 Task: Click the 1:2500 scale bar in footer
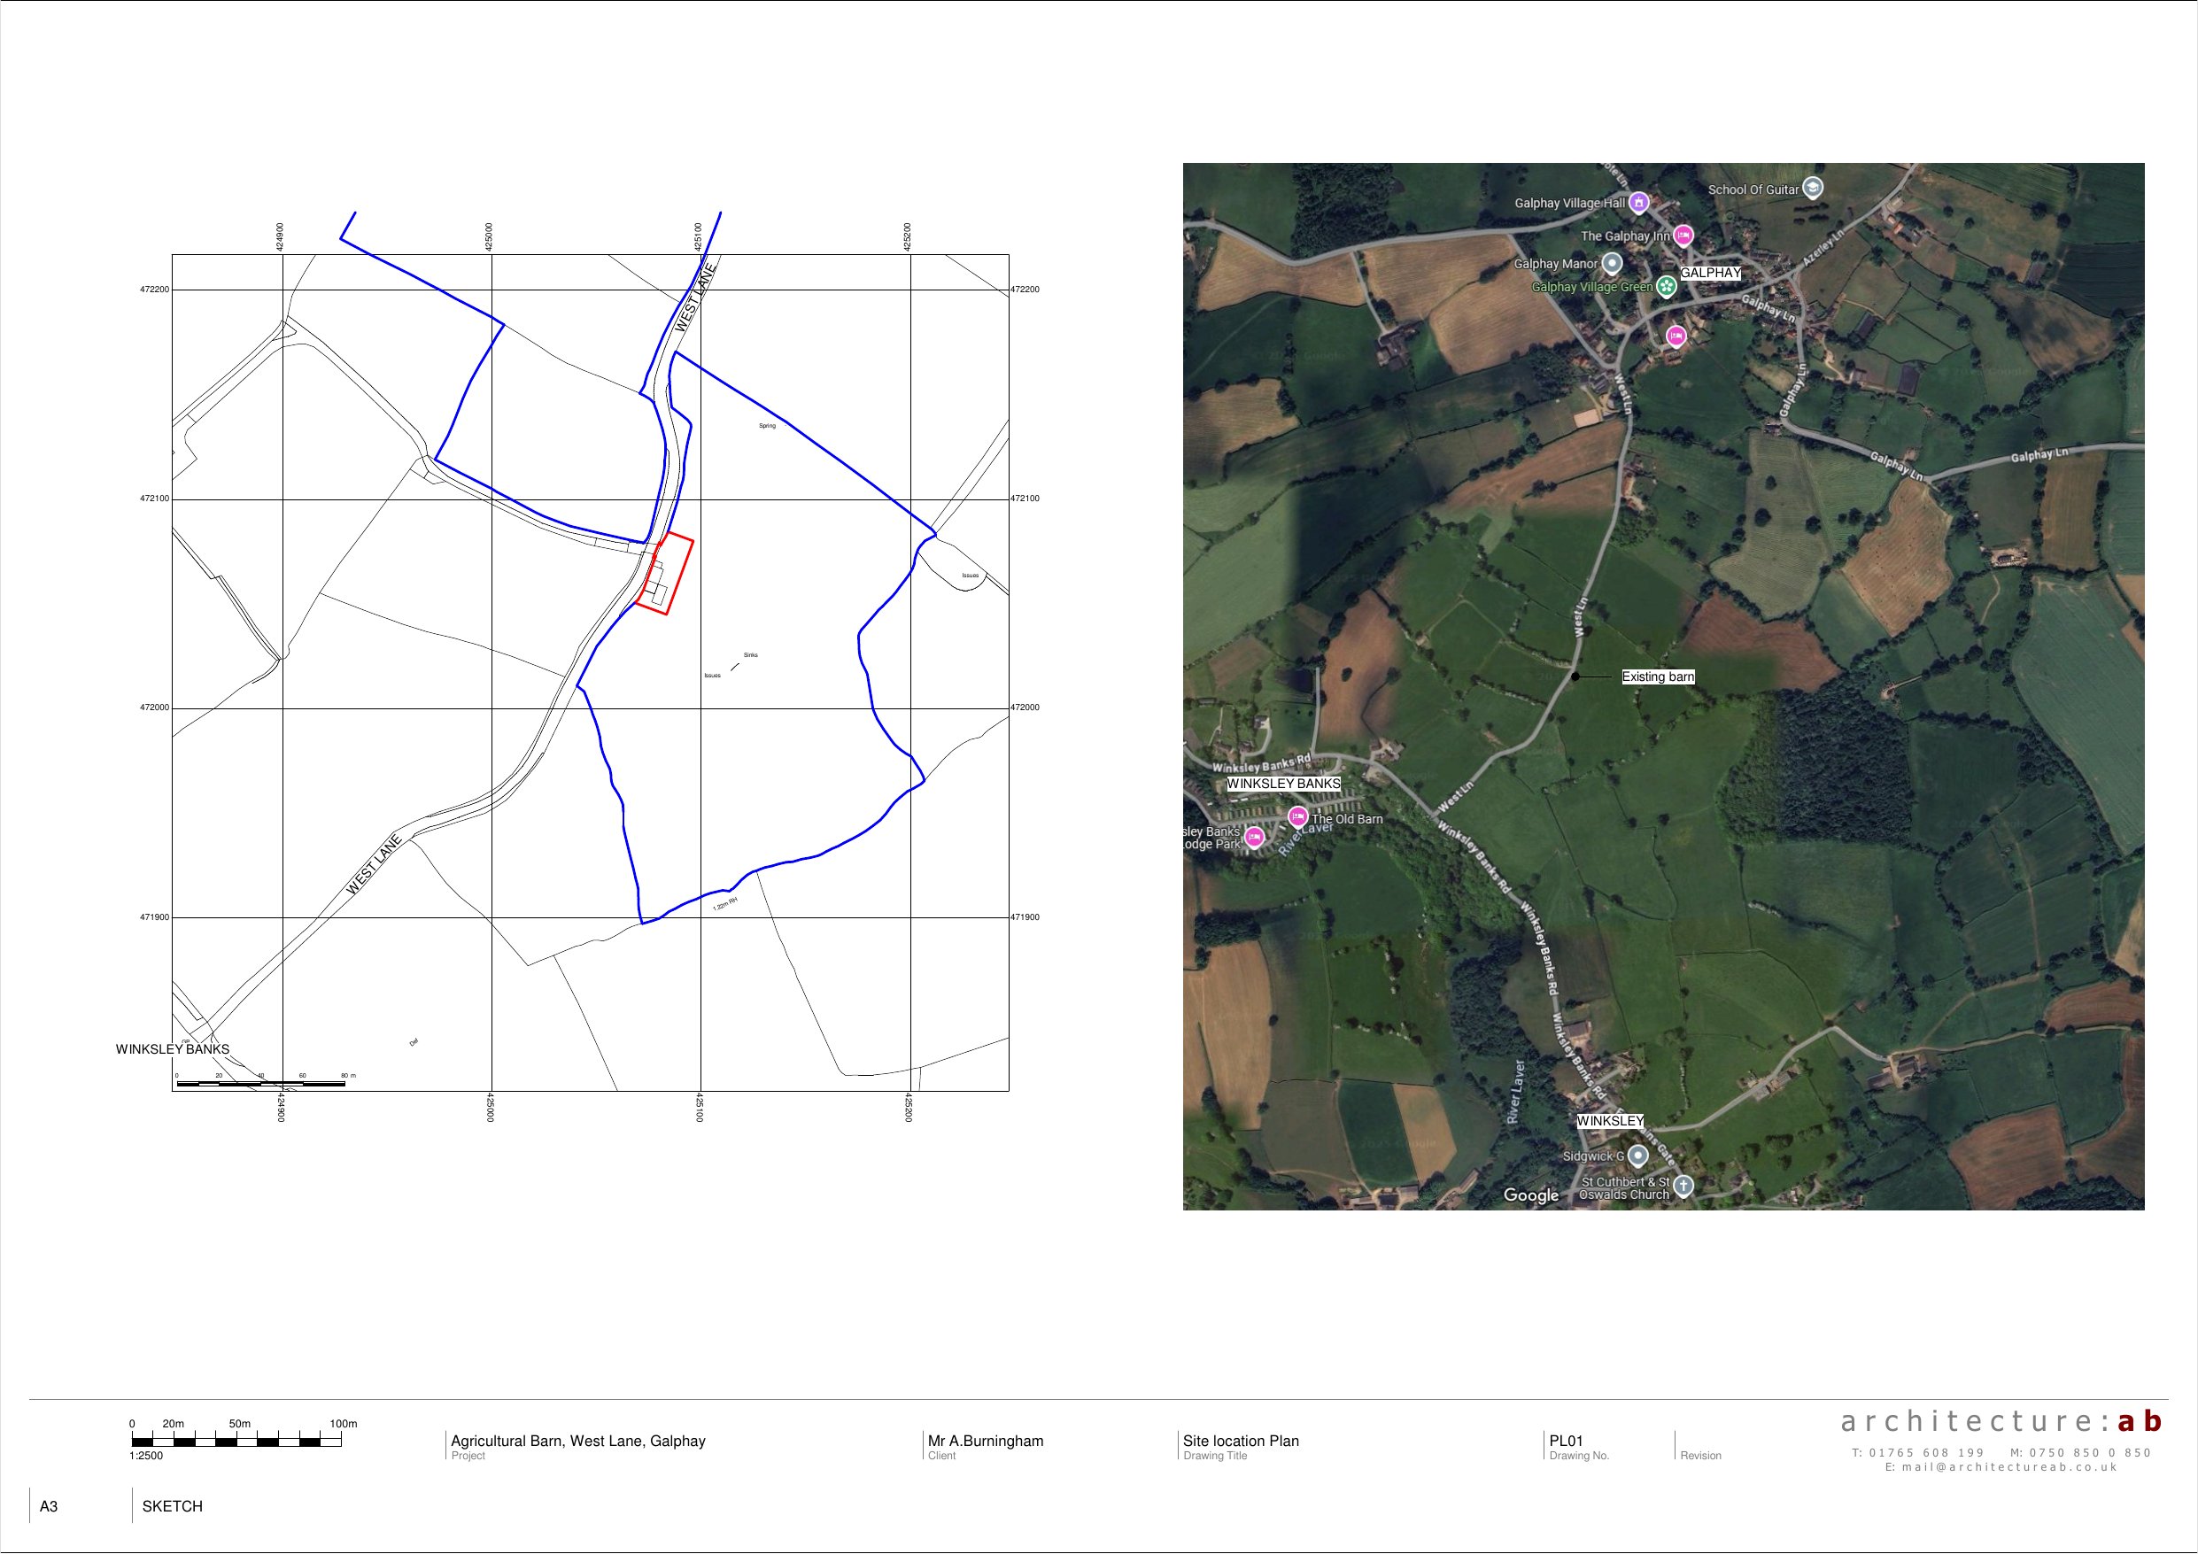click(236, 1442)
